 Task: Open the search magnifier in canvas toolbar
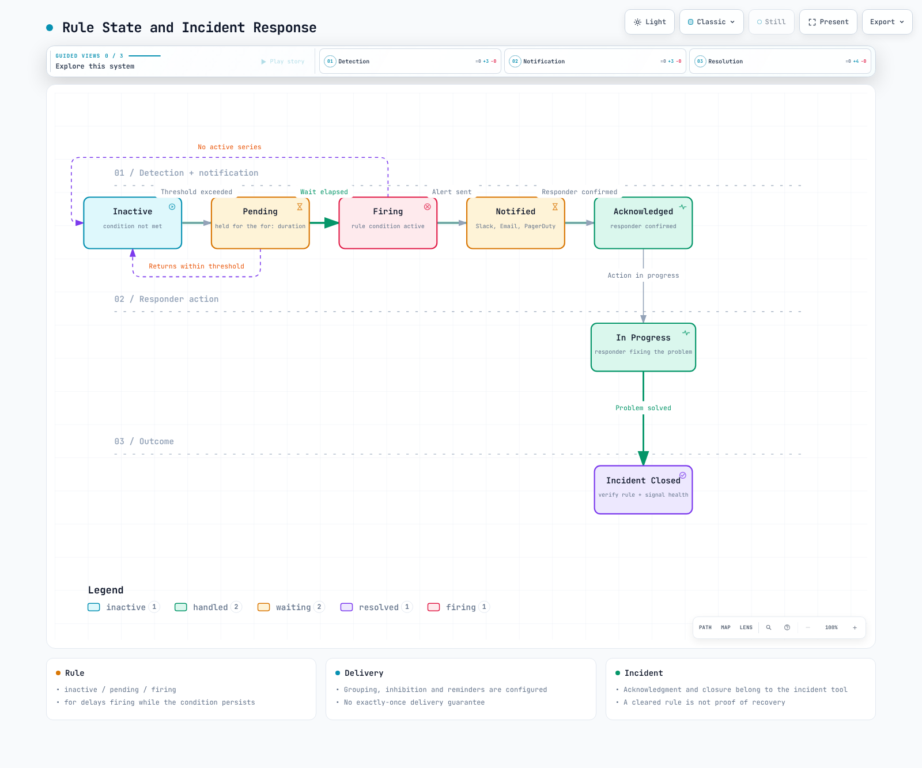[x=769, y=627]
